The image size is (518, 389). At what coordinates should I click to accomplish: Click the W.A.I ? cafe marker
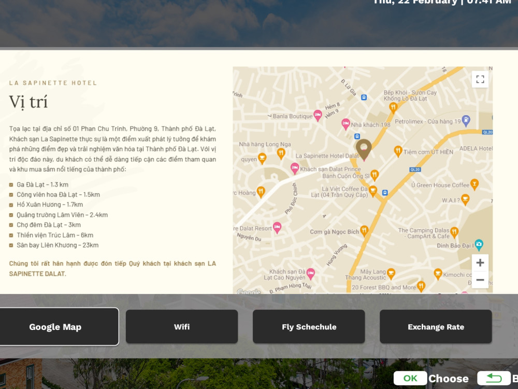[x=465, y=200]
